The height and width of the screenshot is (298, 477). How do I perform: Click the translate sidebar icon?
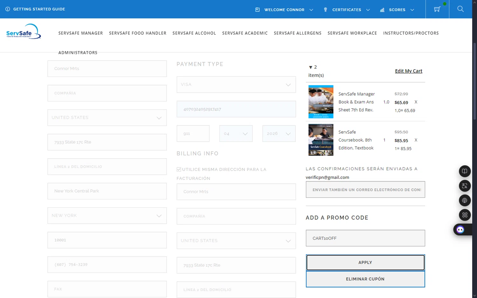point(465,186)
